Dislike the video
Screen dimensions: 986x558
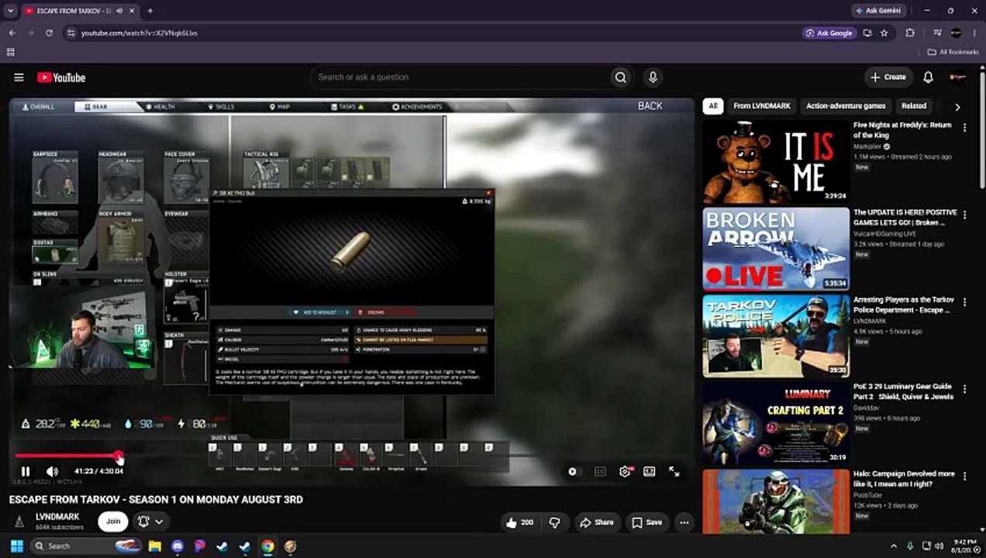(x=554, y=522)
